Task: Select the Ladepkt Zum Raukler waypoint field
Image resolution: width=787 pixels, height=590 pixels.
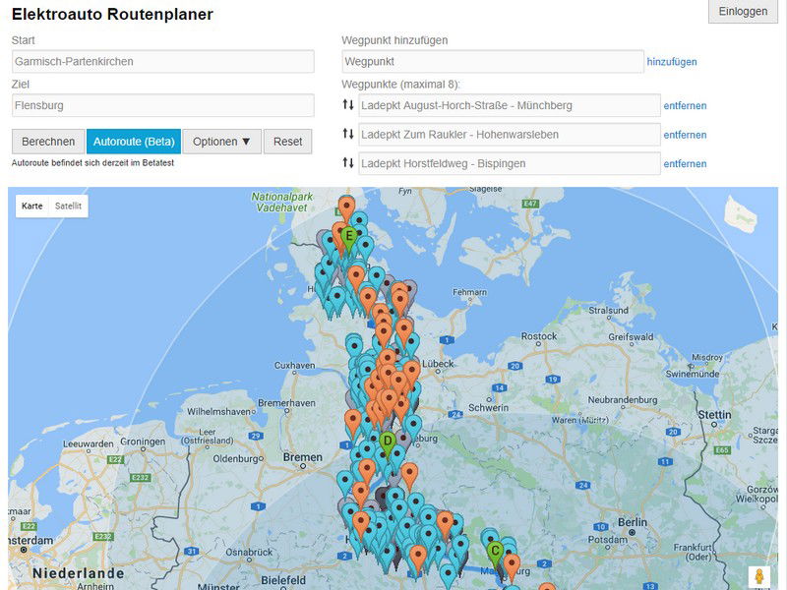Action: coord(510,135)
